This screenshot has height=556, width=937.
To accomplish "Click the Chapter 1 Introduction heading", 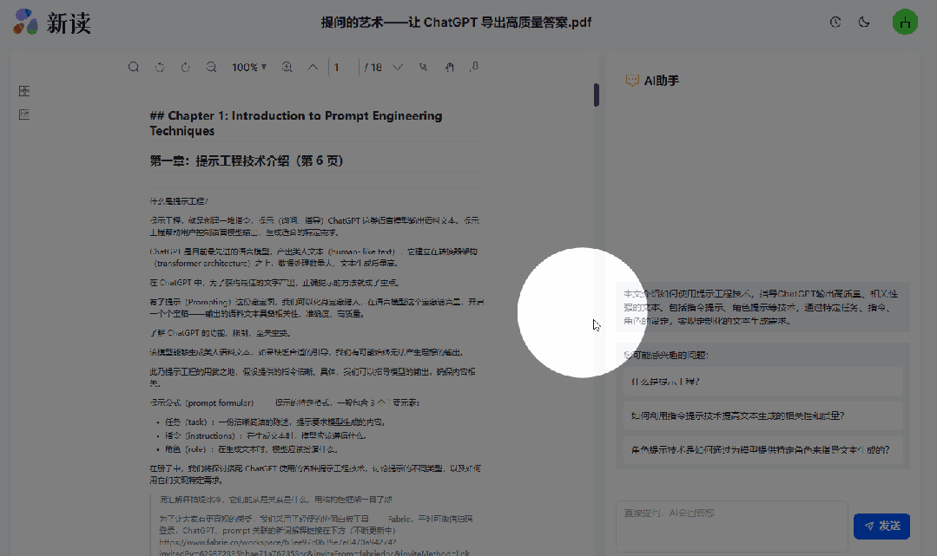I will (x=296, y=123).
